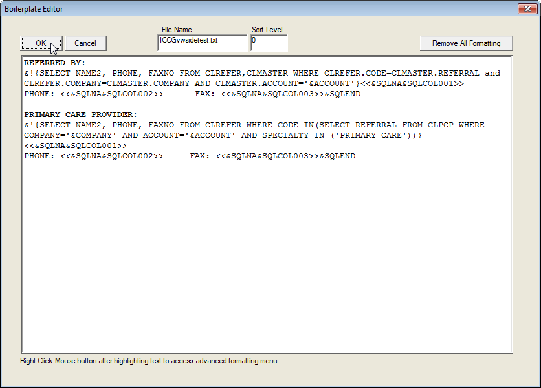The width and height of the screenshot is (541, 388).
Task: Click the Sort Level input box
Action: [269, 43]
